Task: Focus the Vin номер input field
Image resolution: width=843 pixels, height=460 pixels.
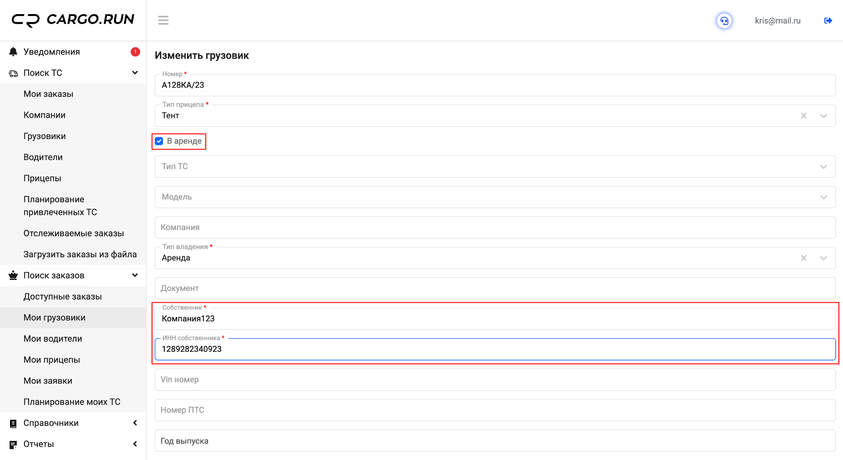Action: (495, 380)
